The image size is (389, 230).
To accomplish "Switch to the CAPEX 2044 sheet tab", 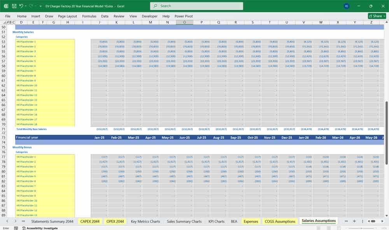I will [x=90, y=221].
